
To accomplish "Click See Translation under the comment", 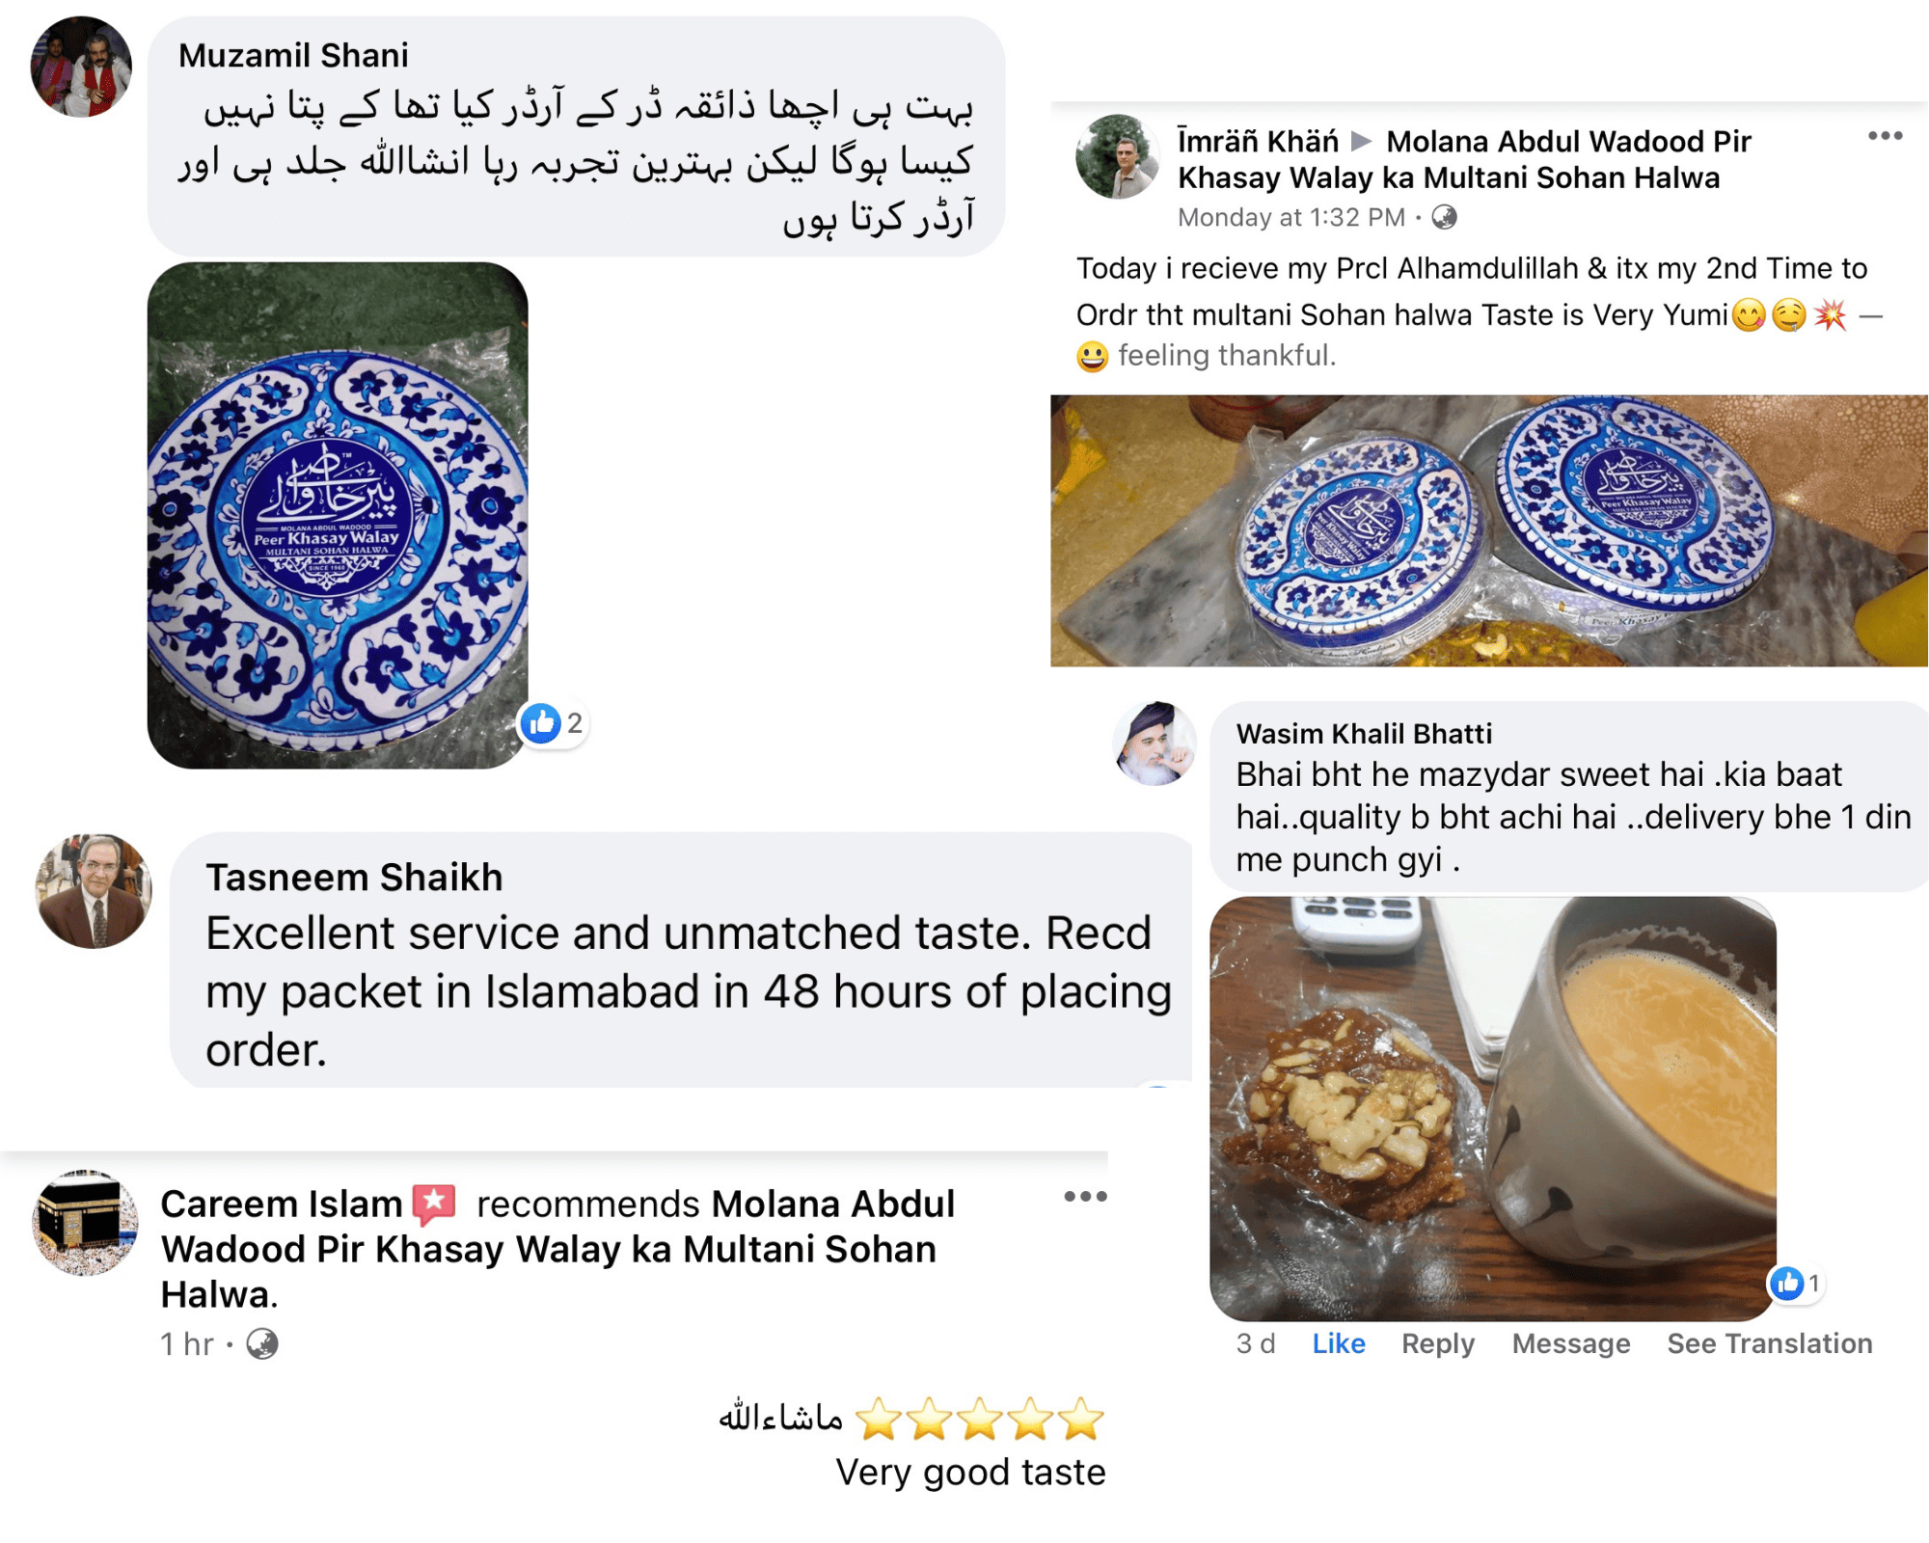I will pos(1769,1343).
